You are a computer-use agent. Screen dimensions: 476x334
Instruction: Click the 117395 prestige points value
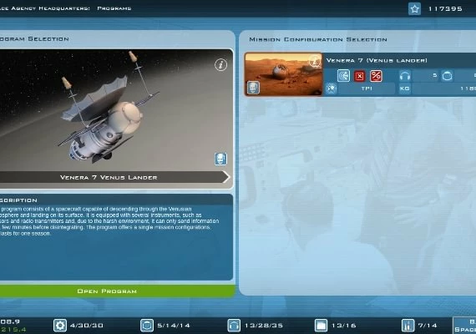(x=445, y=9)
